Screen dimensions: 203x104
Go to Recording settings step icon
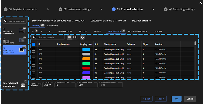pyautogui.click(x=171, y=9)
